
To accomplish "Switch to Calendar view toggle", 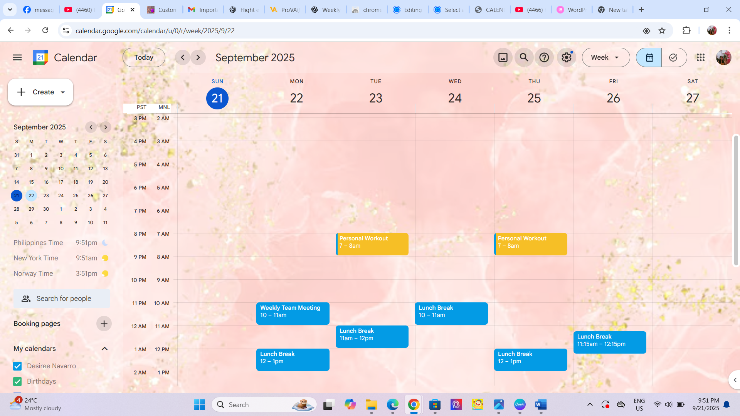I will (649, 57).
